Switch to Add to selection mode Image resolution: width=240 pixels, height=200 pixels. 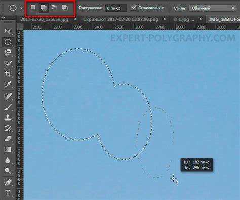[44, 8]
